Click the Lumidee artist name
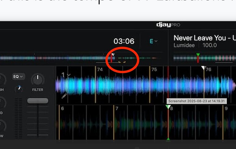Viewport: 236px width, 149px height. pos(184,45)
